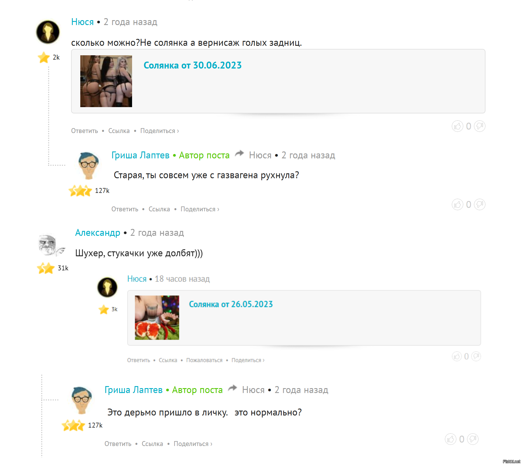Dislike Нюся's comment about вернисаж
The width and height of the screenshot is (522, 465).
pos(479,126)
